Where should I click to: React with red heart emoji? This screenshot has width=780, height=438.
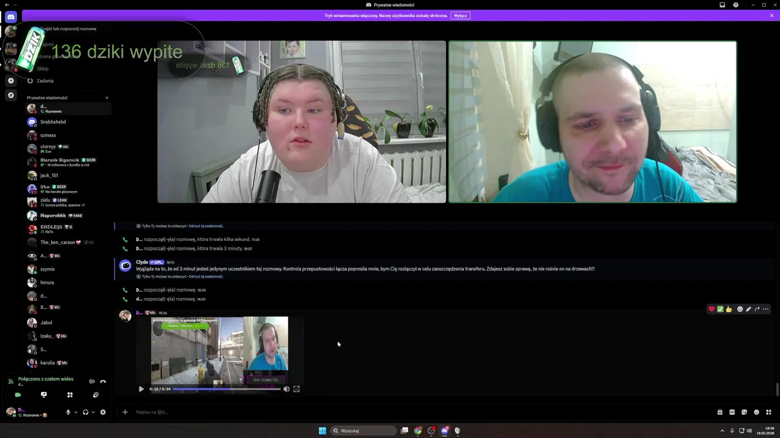point(711,309)
